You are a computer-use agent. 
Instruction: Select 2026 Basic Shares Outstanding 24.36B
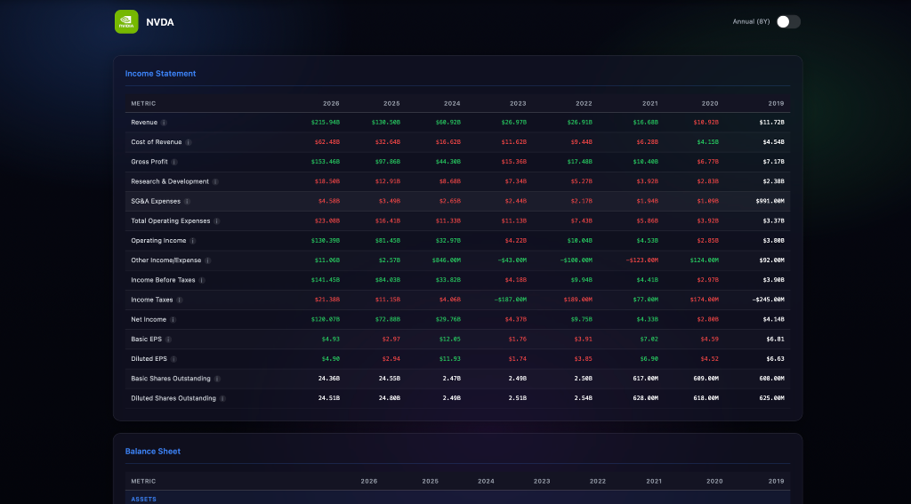tap(329, 380)
